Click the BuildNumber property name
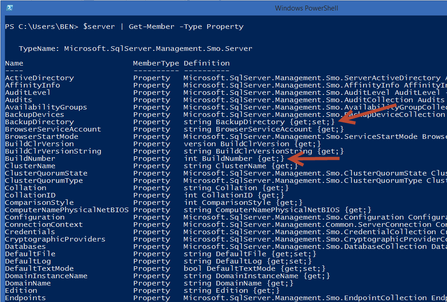Screen dimensions: 447x302 point(30,159)
